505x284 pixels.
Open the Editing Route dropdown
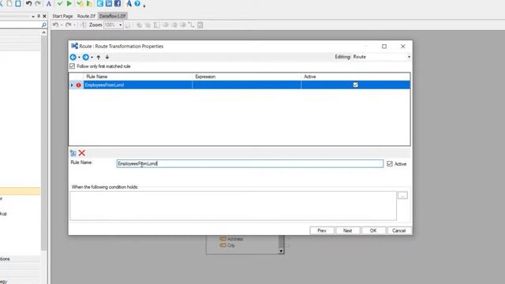click(409, 57)
